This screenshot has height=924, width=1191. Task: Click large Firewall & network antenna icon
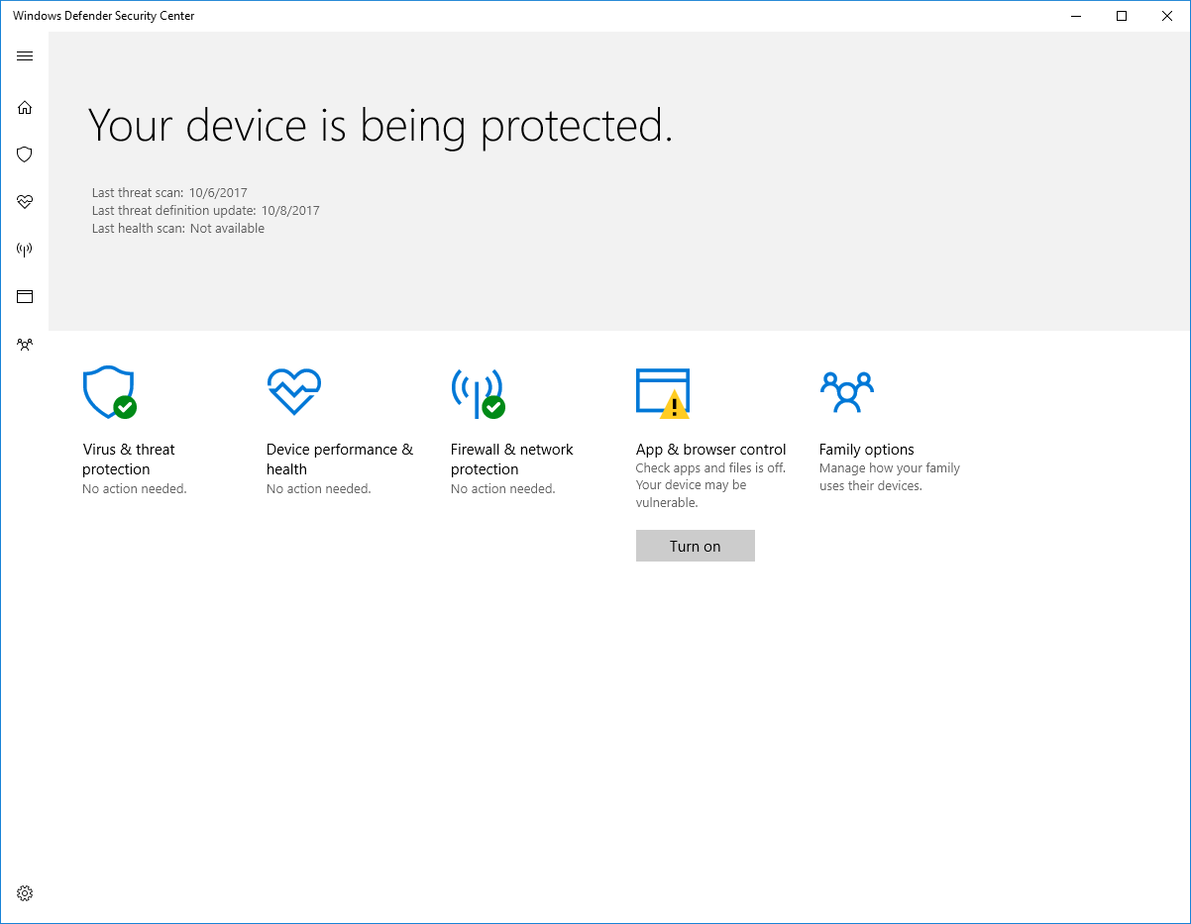[477, 392]
